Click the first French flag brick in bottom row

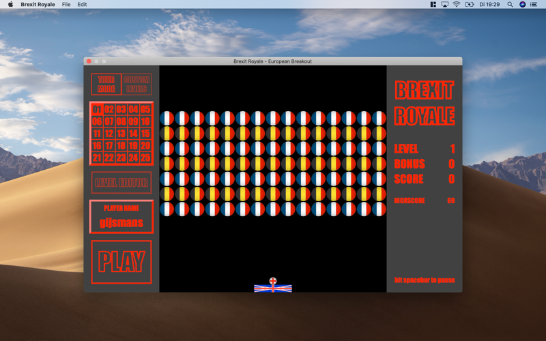(167, 209)
